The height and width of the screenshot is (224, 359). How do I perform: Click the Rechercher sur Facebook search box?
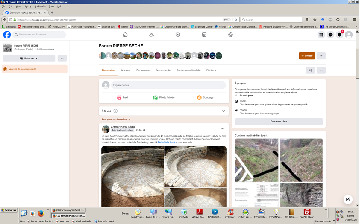tap(39, 35)
